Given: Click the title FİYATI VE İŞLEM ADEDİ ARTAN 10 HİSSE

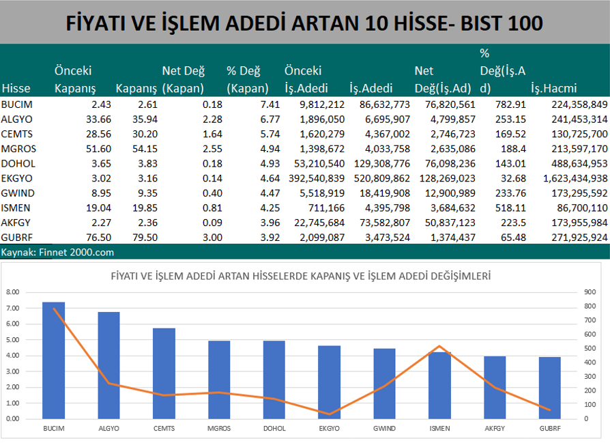Looking at the screenshot, I should click(304, 23).
